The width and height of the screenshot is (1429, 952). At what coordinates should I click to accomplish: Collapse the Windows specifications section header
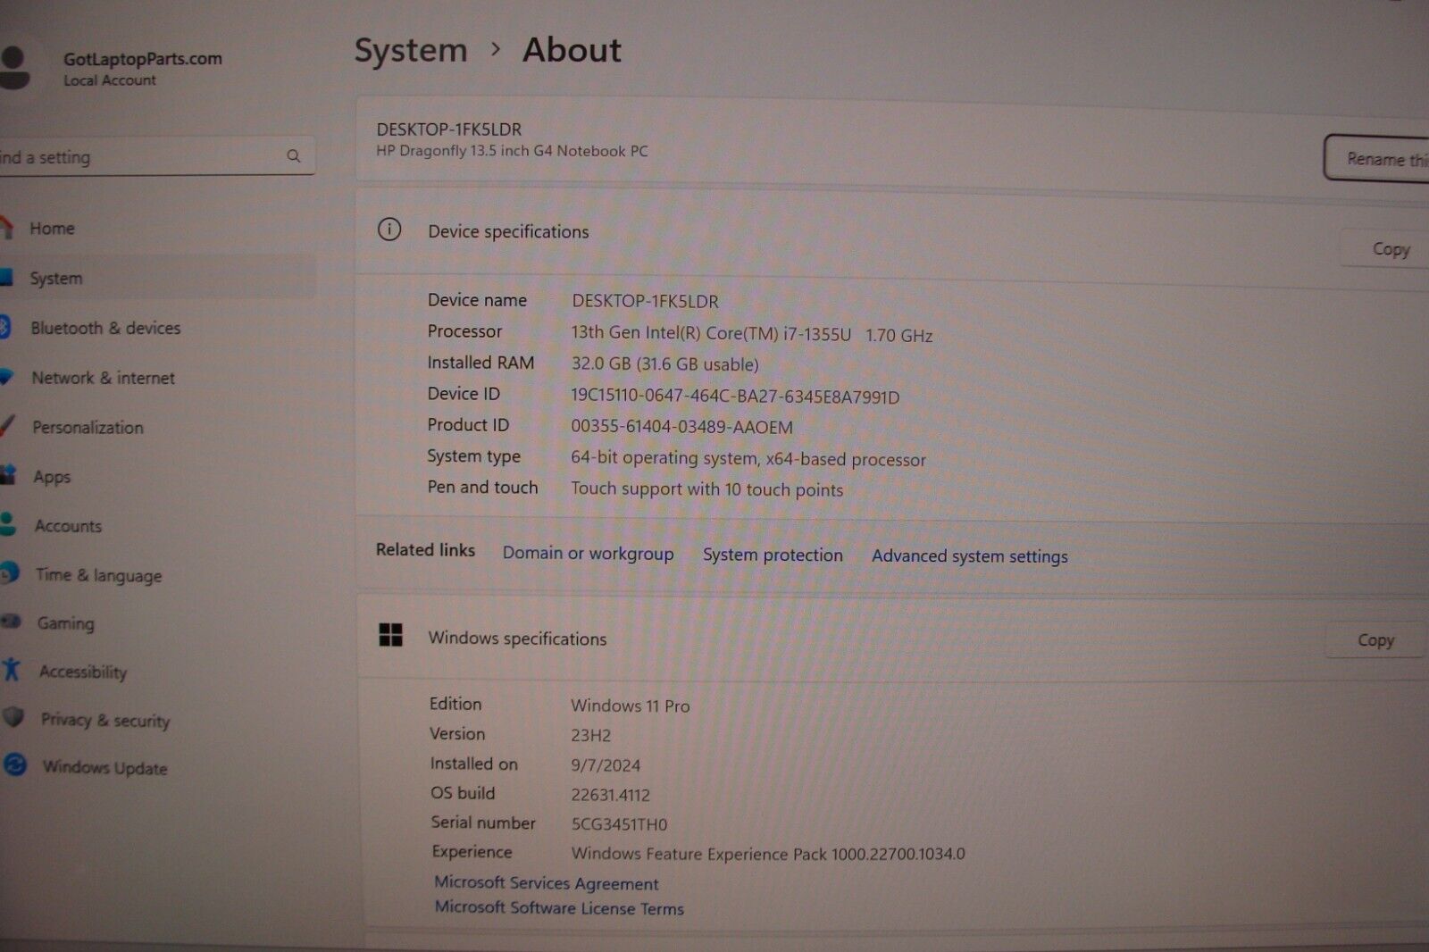pos(893,639)
